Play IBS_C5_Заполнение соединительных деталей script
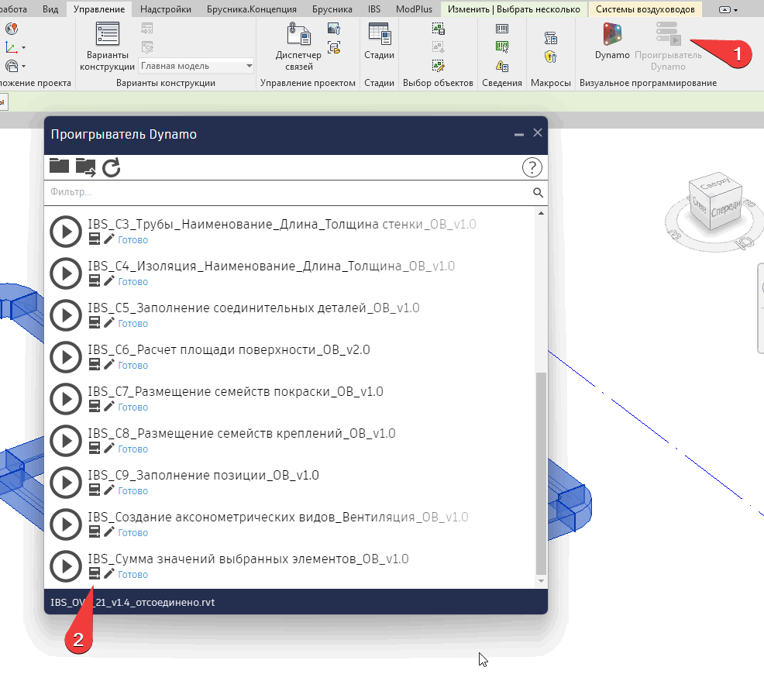Image resolution: width=764 pixels, height=674 pixels. (66, 315)
